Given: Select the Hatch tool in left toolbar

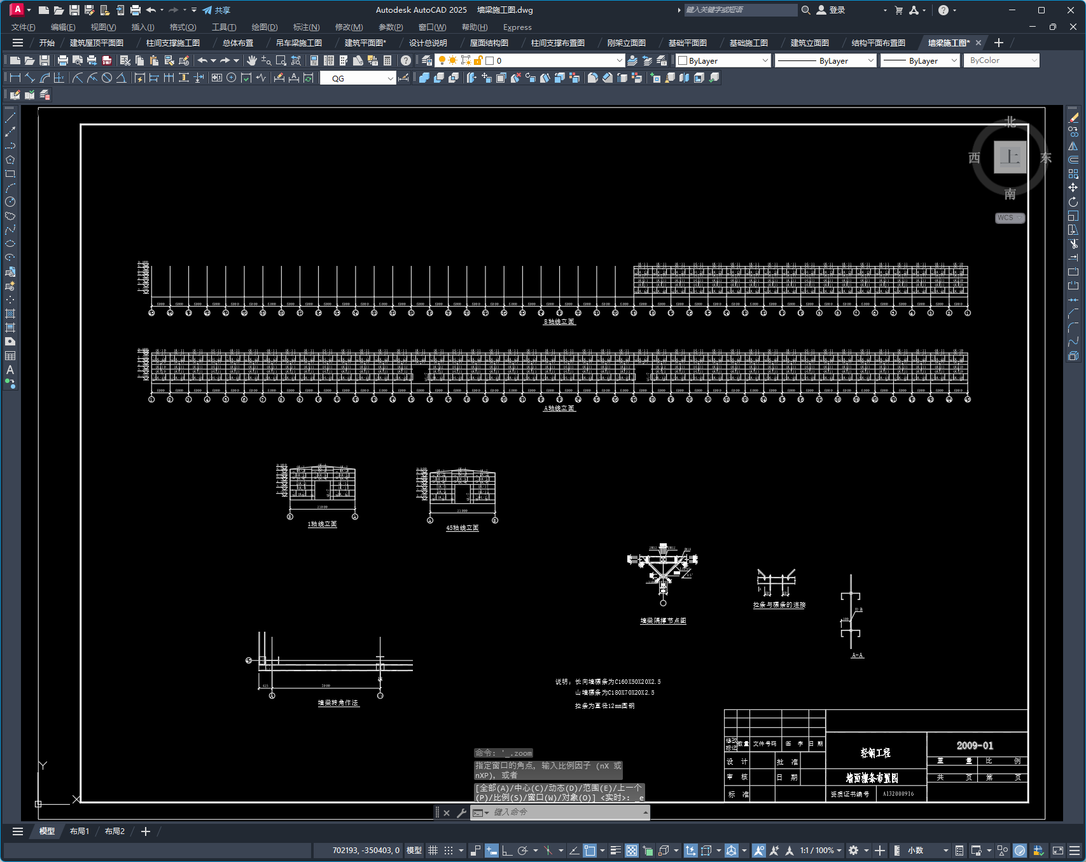Looking at the screenshot, I should pos(10,314).
